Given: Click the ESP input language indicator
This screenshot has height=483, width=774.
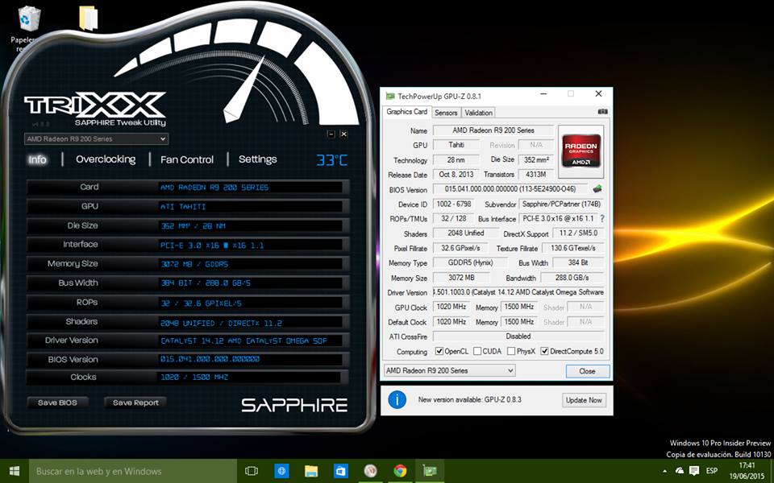Looking at the screenshot, I should pos(711,471).
